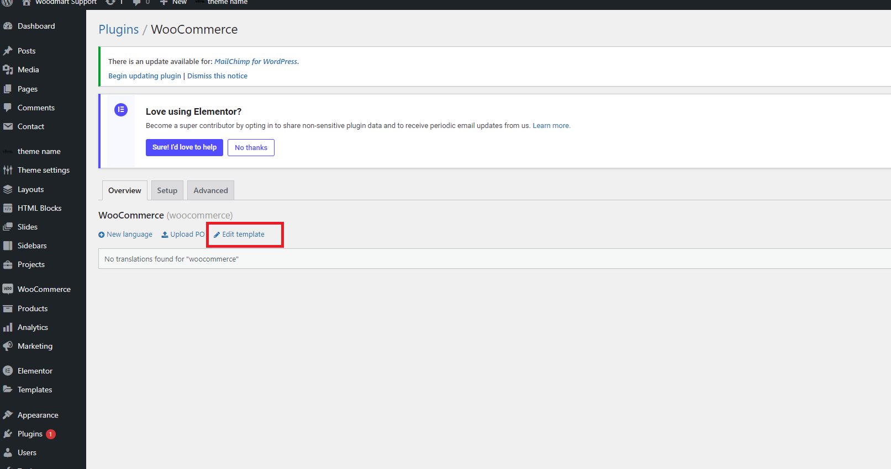891x469 pixels.
Task: Click the Slides icon in sidebar
Action: 8,227
